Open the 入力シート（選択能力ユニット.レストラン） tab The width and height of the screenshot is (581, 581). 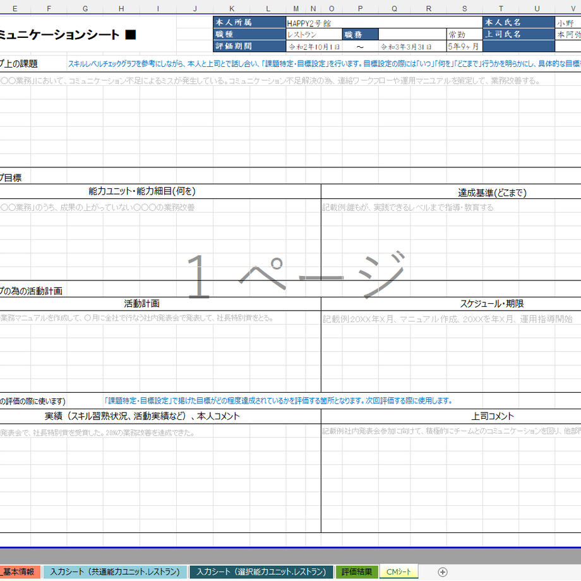[261, 572]
